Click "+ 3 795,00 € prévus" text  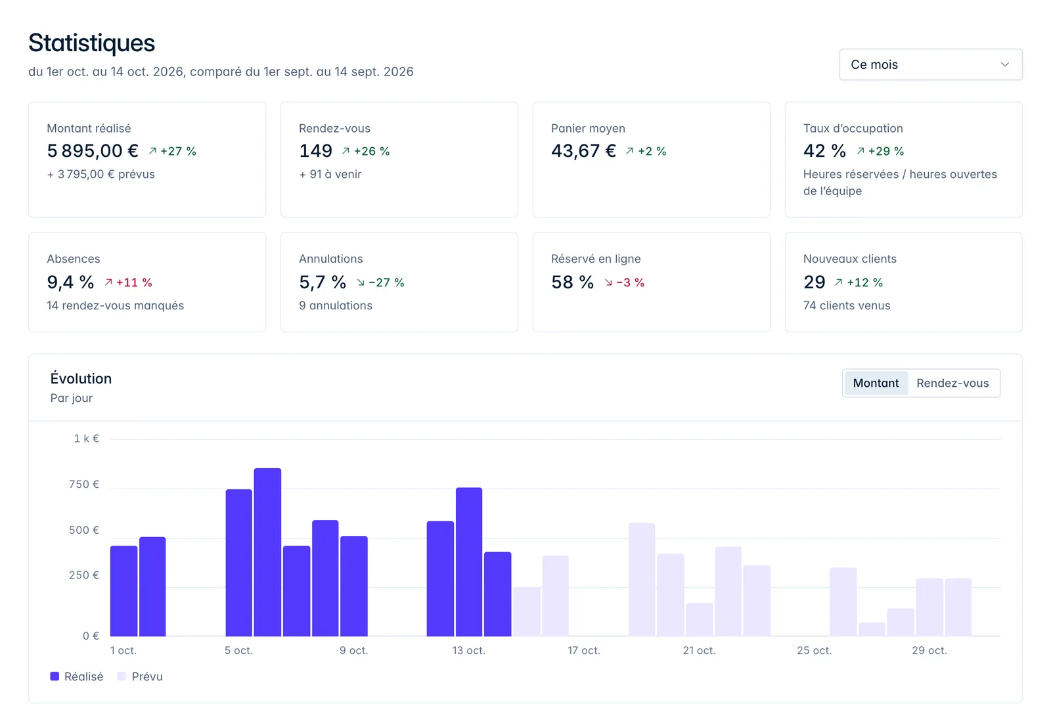point(101,174)
